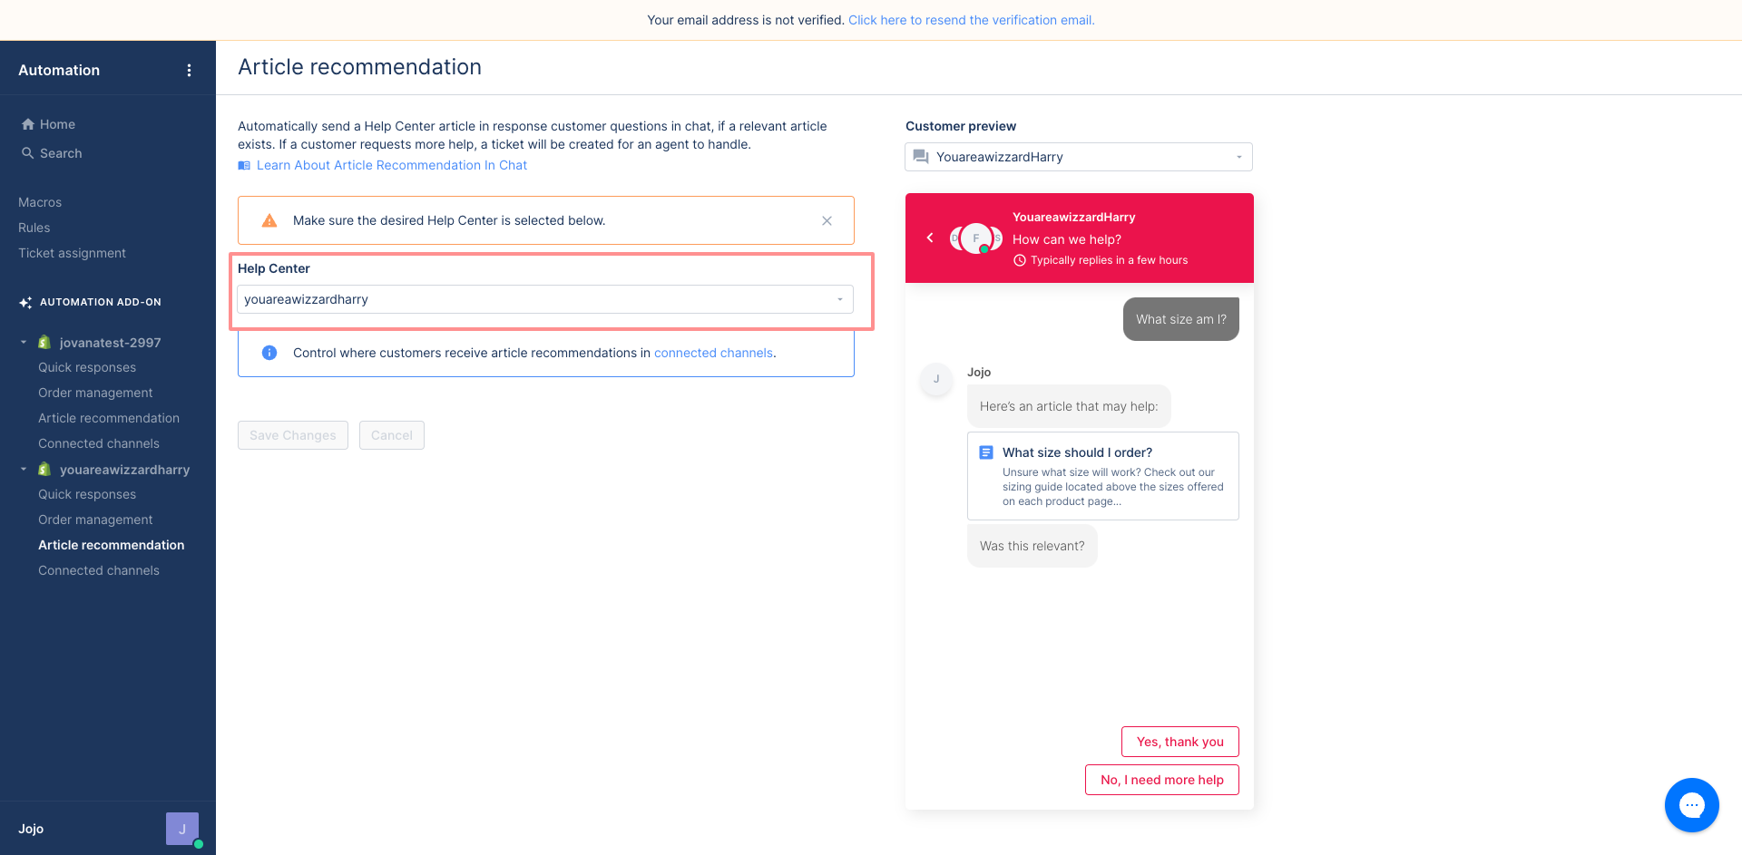The image size is (1742, 855).
Task: Click the resend verification email link
Action: click(x=971, y=20)
